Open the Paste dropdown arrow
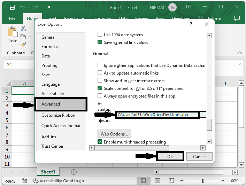Screen dimensions: 246x186 pyautogui.click(x=12, y=46)
